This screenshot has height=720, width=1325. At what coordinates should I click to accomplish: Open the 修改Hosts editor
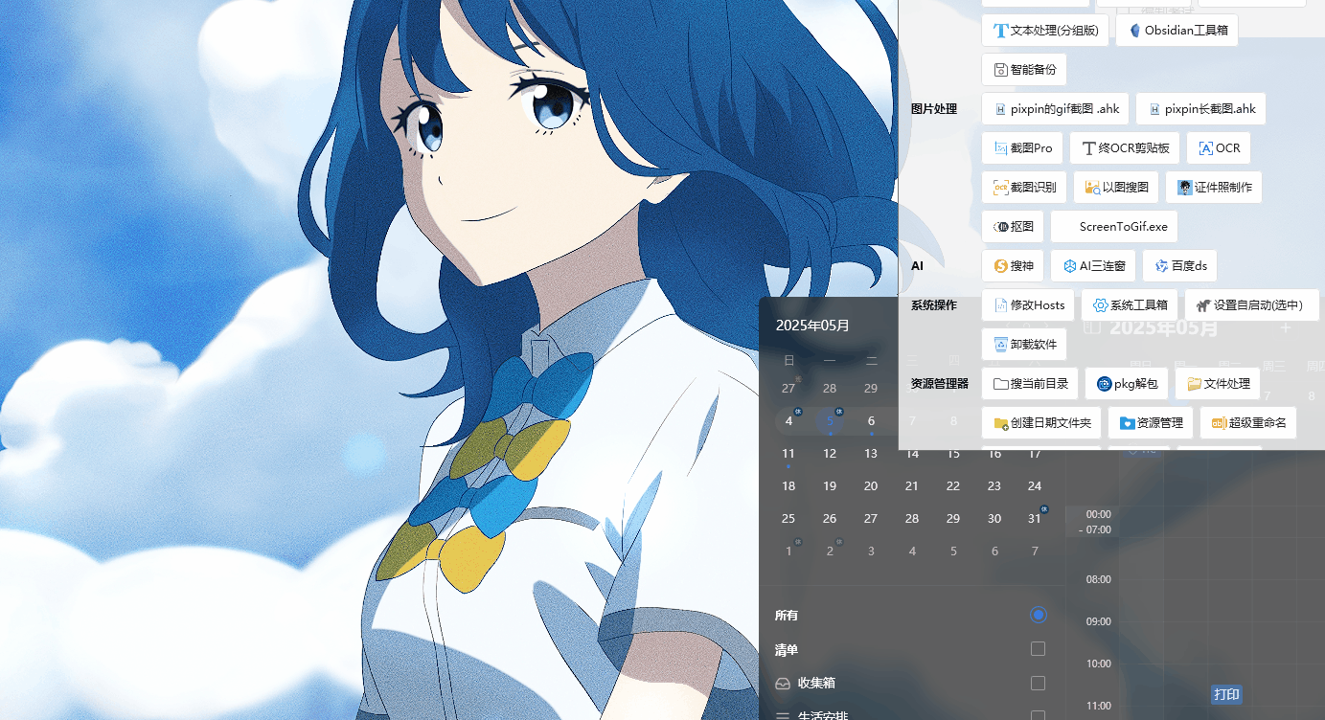click(1028, 305)
